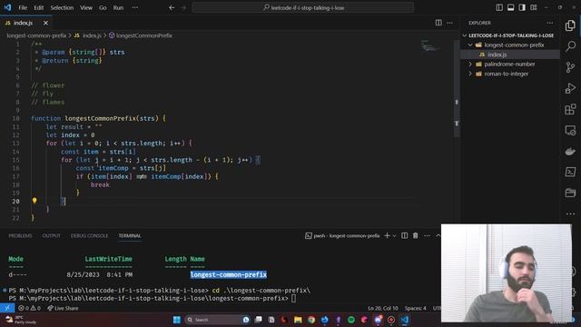Expand the roman-to-integer folder
The width and height of the screenshot is (581, 327).
pos(470,74)
